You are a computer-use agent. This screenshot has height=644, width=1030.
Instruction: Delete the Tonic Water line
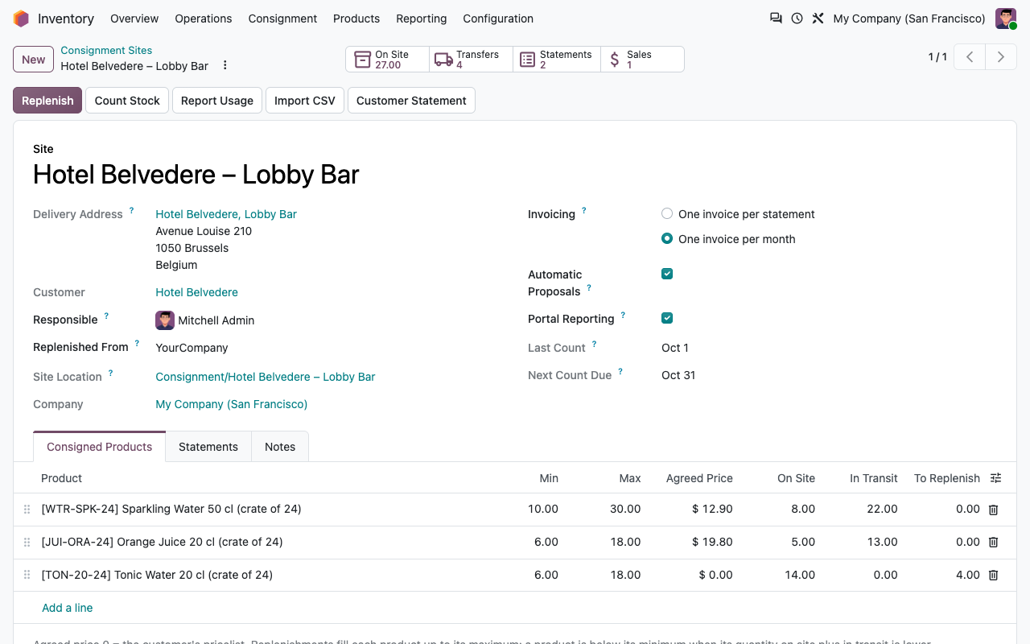pos(993,576)
